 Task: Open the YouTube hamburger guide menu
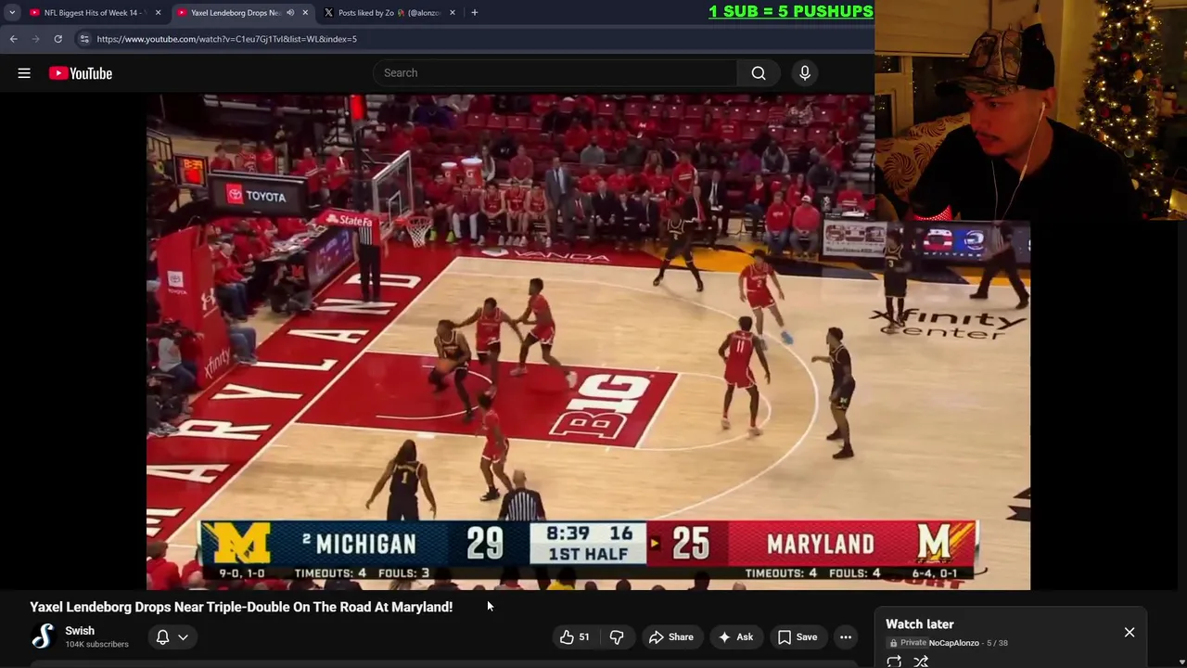tap(24, 73)
